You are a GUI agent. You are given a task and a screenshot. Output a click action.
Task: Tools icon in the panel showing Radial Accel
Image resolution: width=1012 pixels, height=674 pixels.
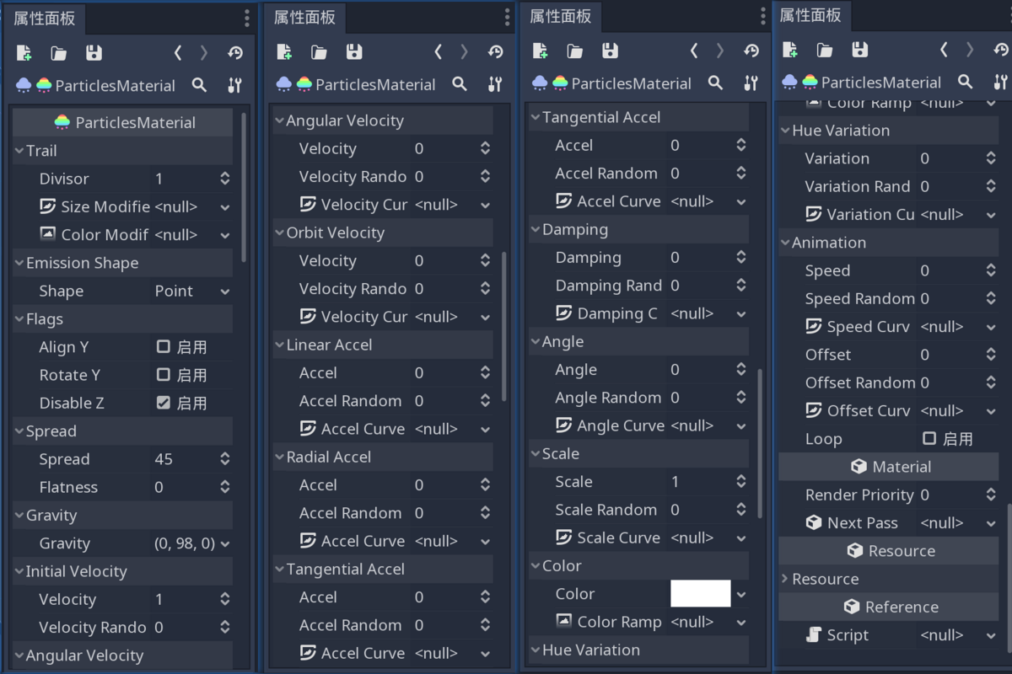495,84
